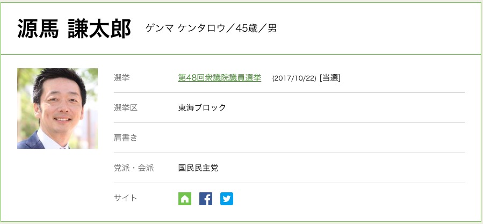The height and width of the screenshot is (224, 483).
Task: Click the 肩書き row label
Action: click(126, 138)
